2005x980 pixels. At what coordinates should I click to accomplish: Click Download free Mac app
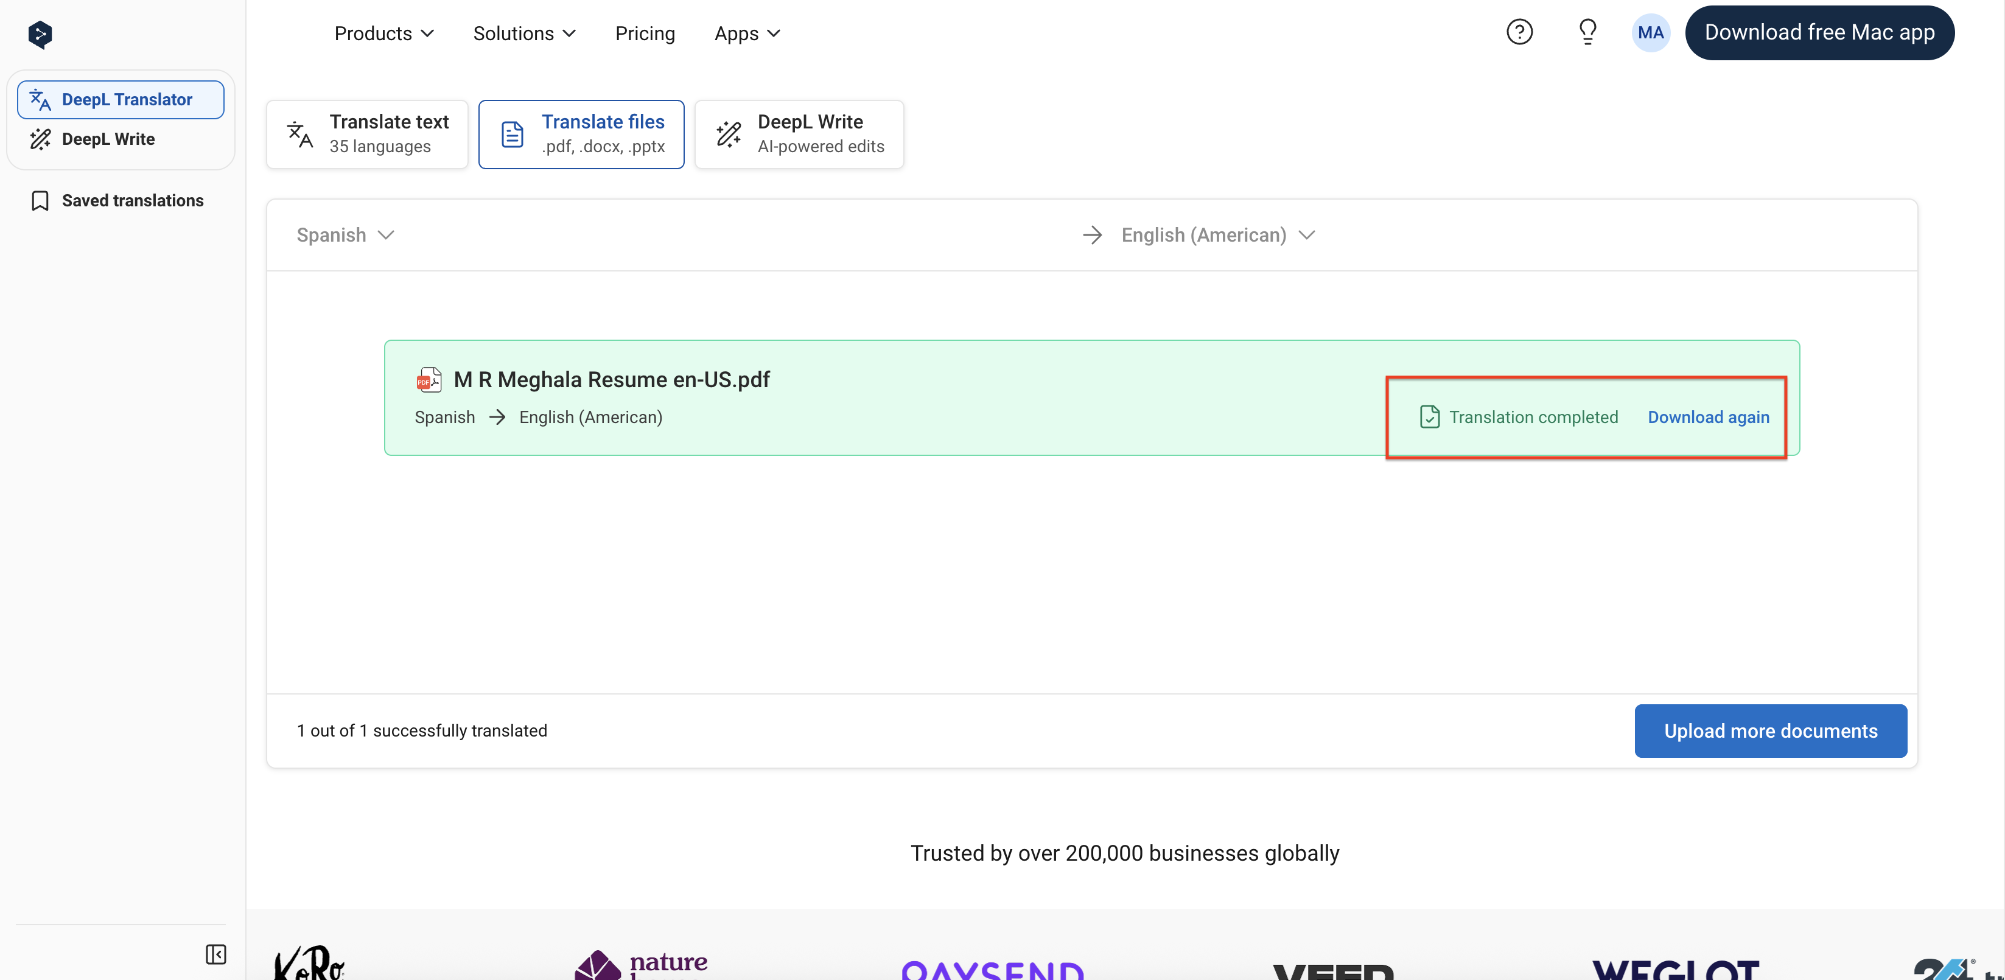[1820, 32]
